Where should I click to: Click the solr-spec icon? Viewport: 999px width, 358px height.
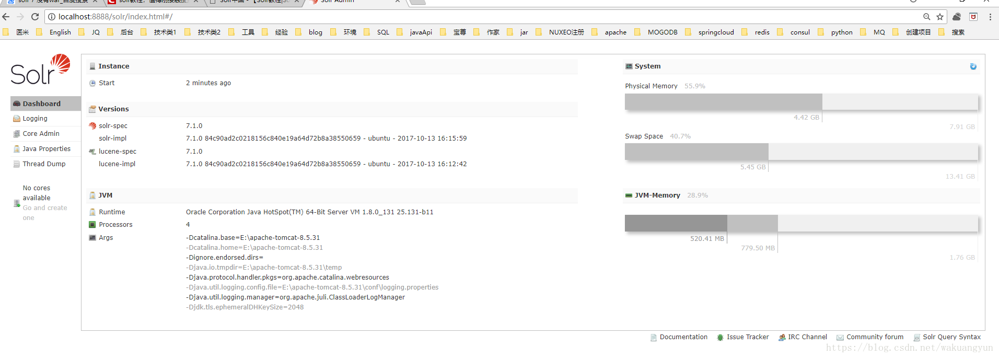[92, 126]
